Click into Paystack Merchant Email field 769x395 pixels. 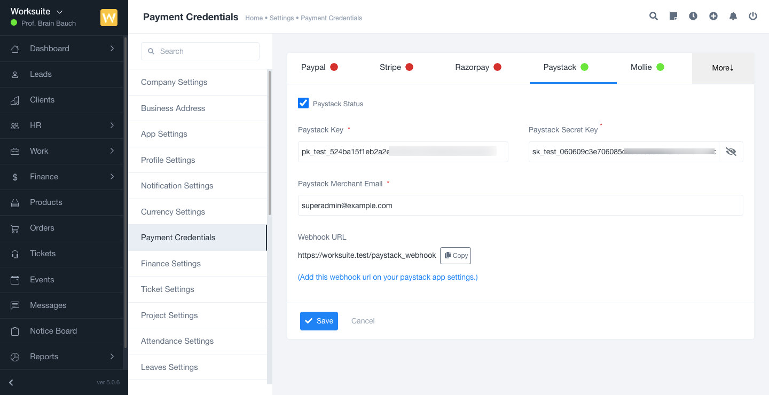pyautogui.click(x=521, y=206)
